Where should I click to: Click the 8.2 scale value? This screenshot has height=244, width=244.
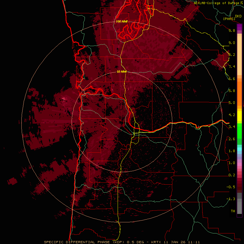click(232, 54)
